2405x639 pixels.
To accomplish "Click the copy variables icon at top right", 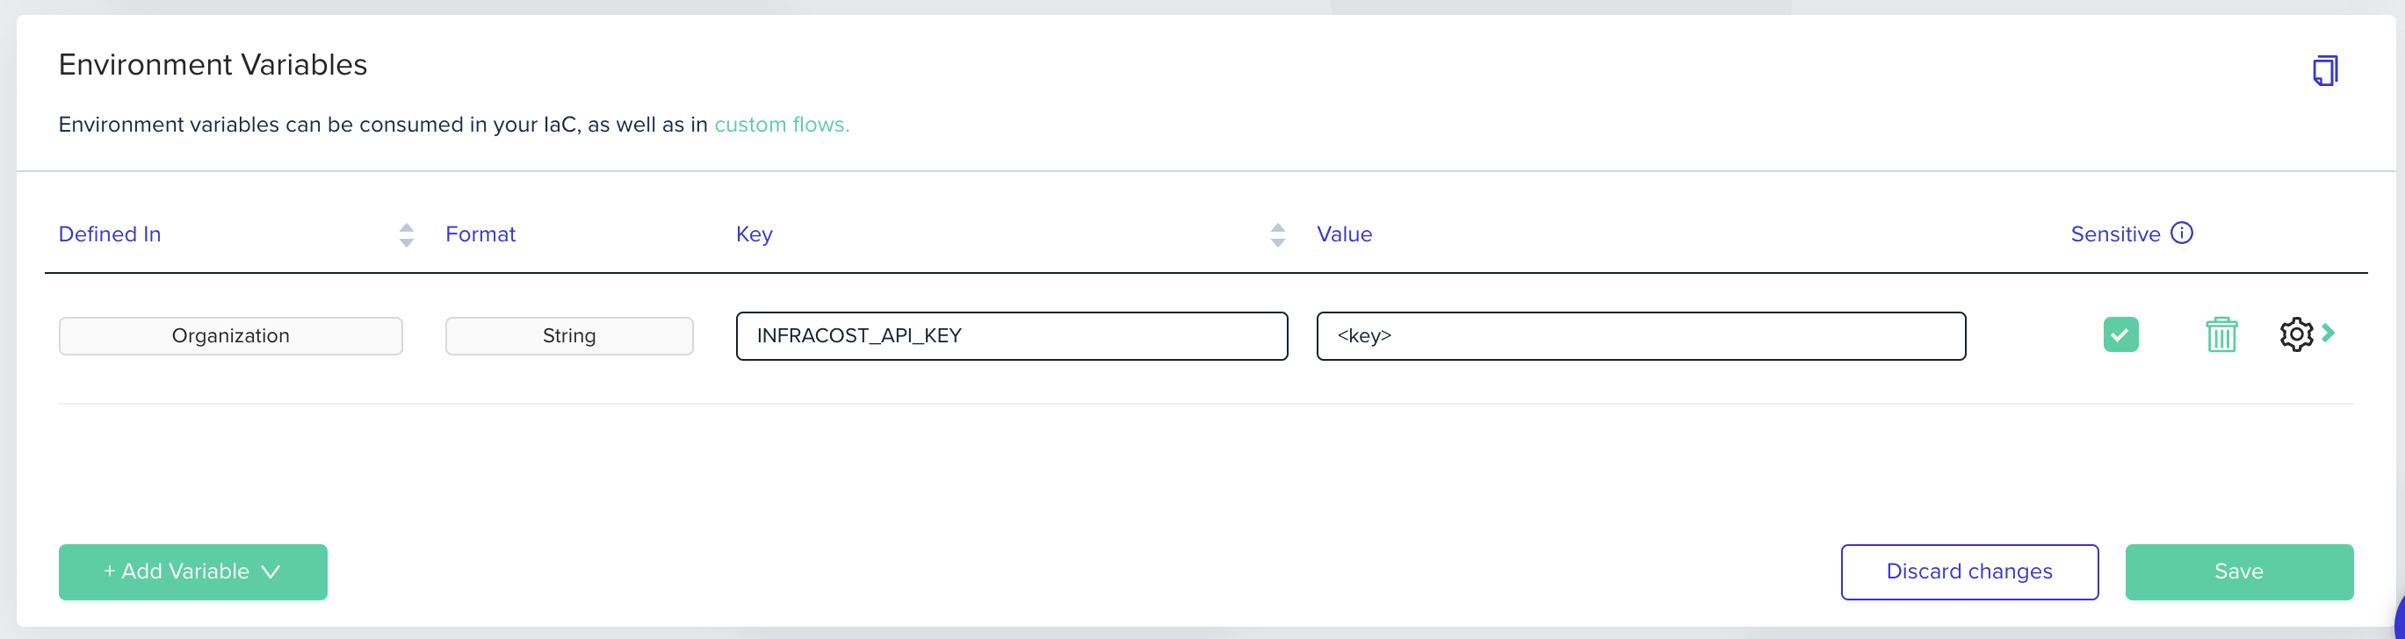I will click(2325, 71).
